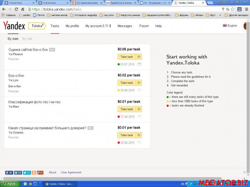This screenshot has height=187, width=250.
Task: Click the EN language indicator in tray
Action: tap(183, 184)
